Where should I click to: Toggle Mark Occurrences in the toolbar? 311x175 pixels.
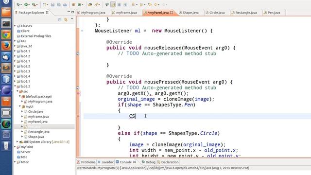[x=113, y=4]
